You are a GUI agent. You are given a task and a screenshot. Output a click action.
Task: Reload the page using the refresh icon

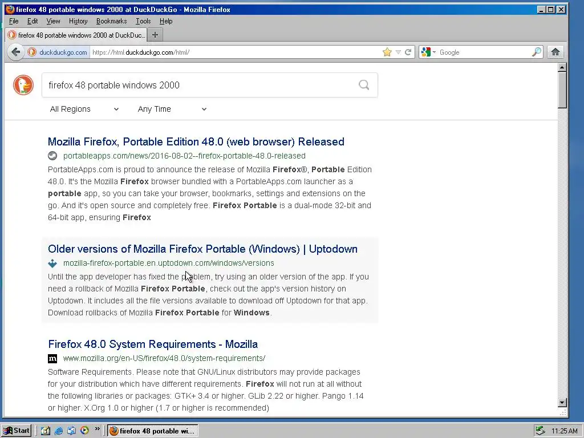pos(408,52)
